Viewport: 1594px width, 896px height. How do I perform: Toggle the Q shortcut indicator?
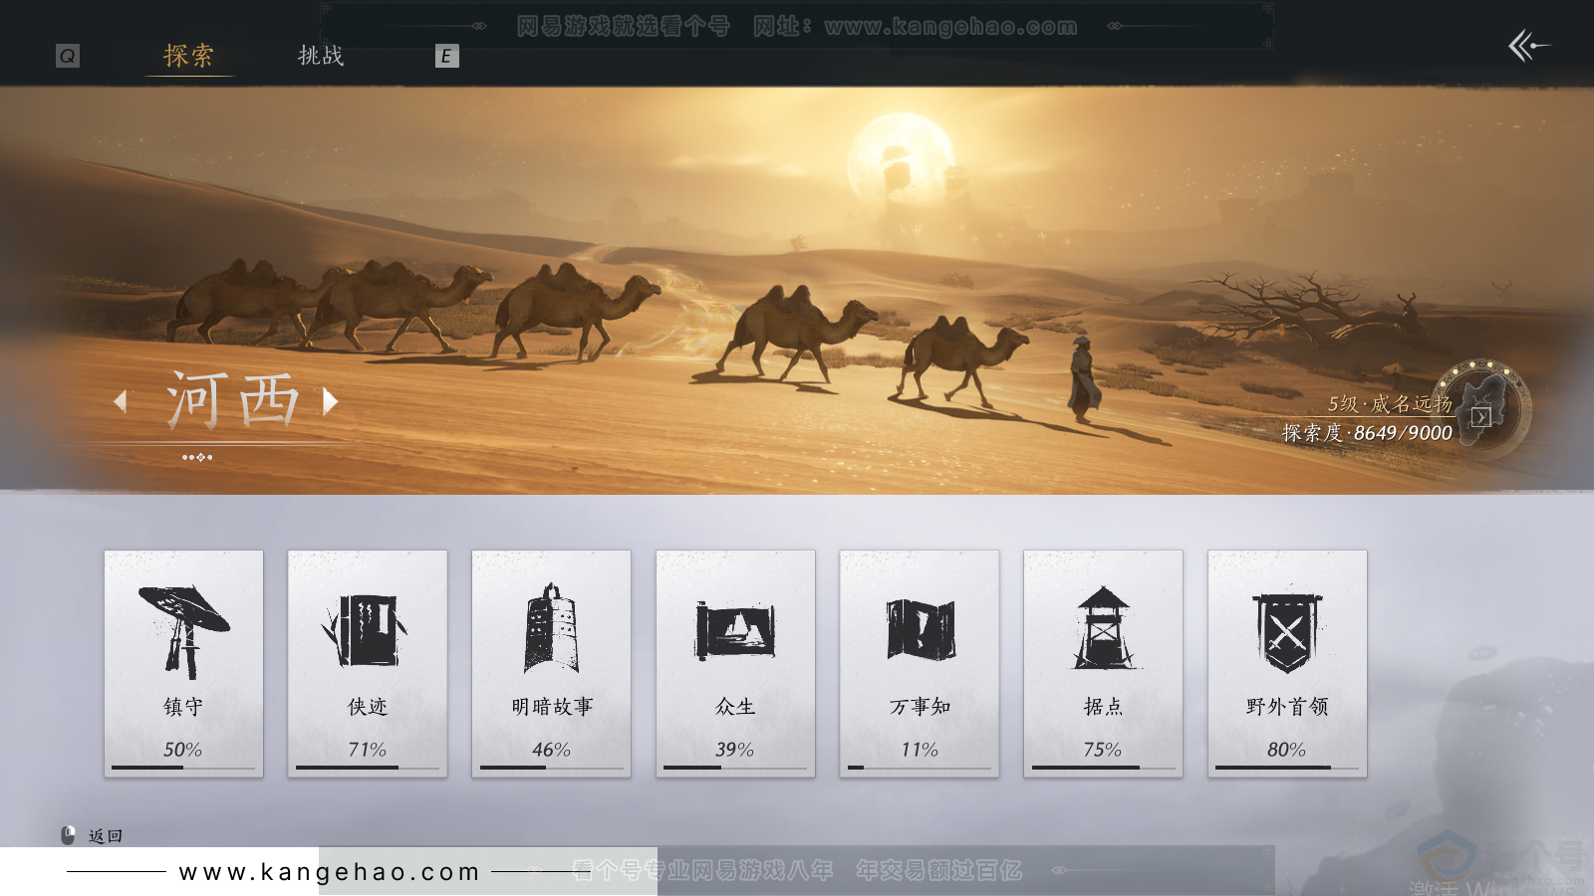click(x=66, y=57)
